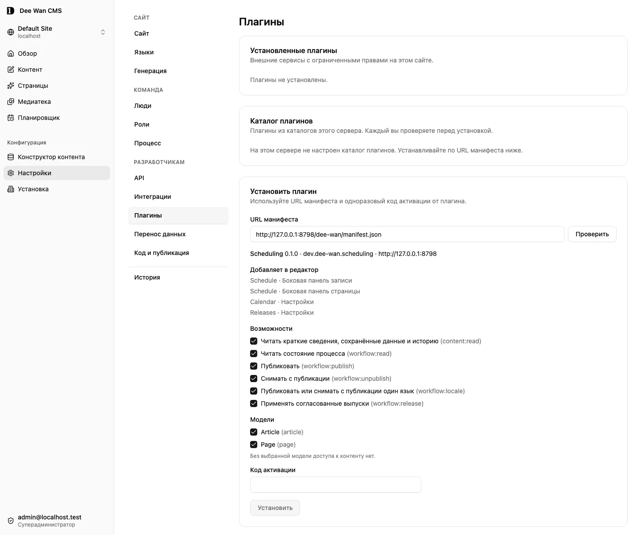Focus the Код активации input field

pyautogui.click(x=336, y=485)
